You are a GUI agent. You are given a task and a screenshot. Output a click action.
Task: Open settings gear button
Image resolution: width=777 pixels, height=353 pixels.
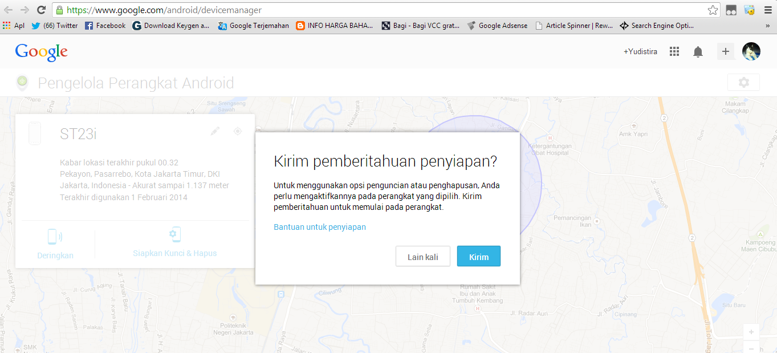pyautogui.click(x=743, y=82)
